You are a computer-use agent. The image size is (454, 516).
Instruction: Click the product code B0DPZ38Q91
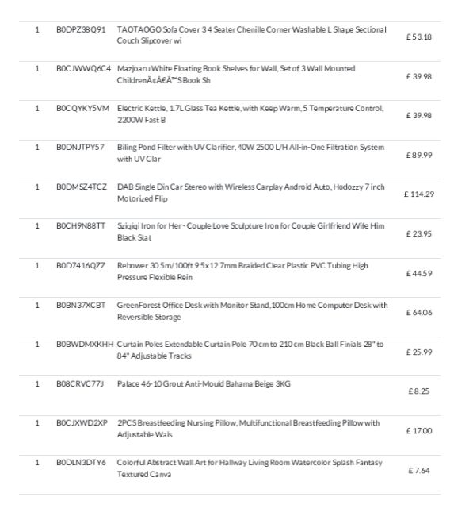click(x=81, y=29)
